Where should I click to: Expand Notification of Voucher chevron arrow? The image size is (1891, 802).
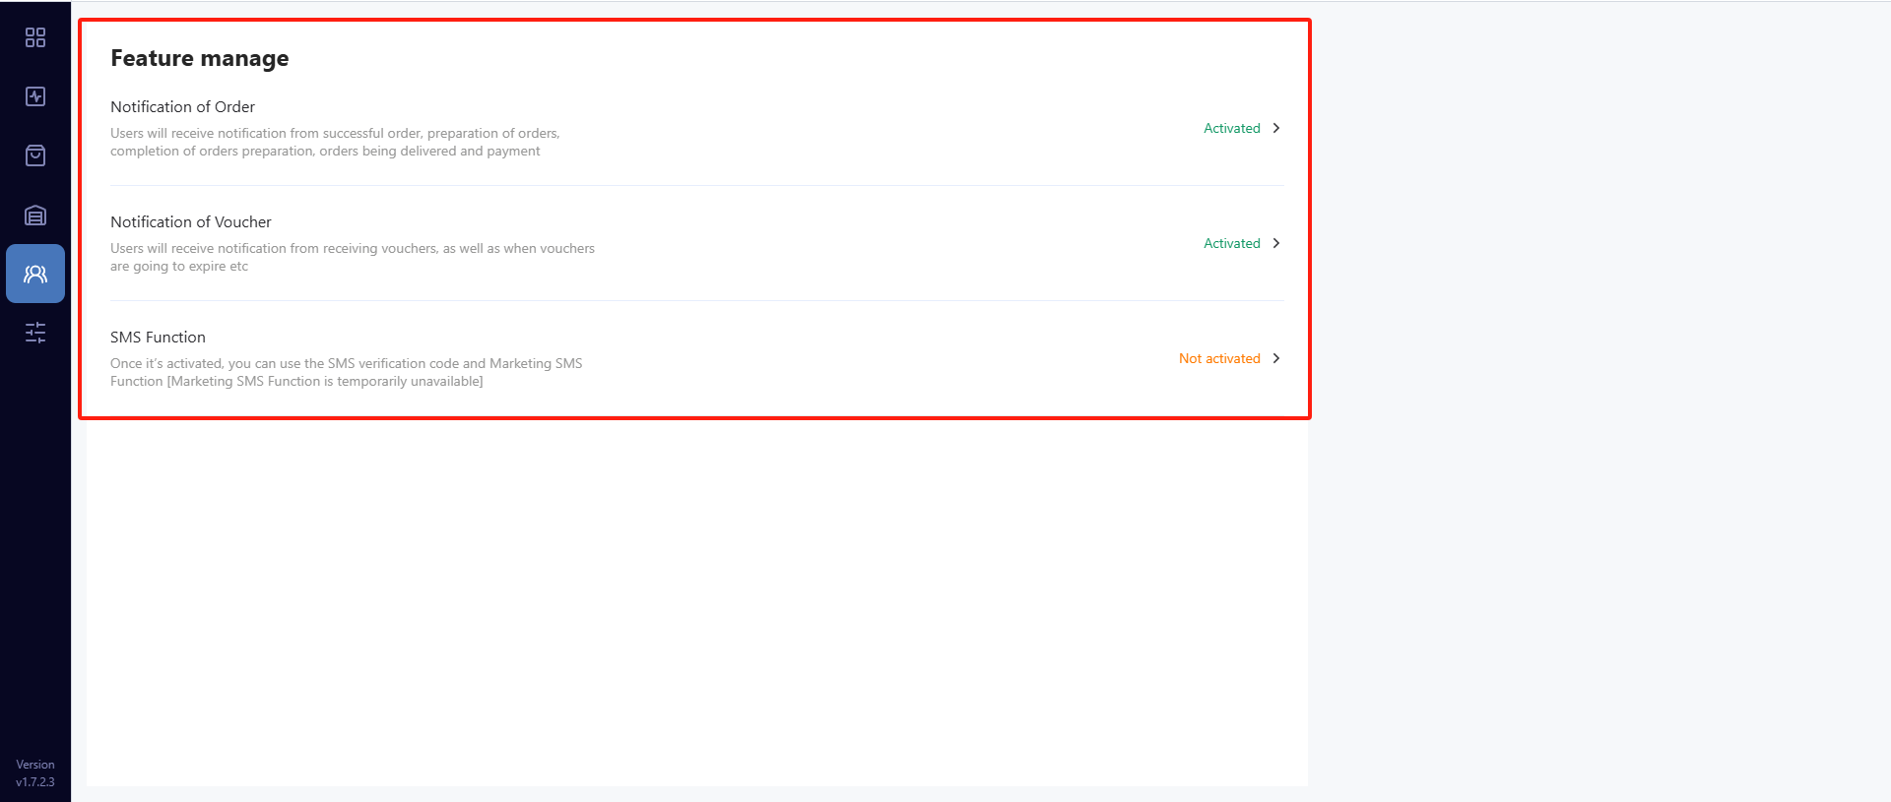1276,243
